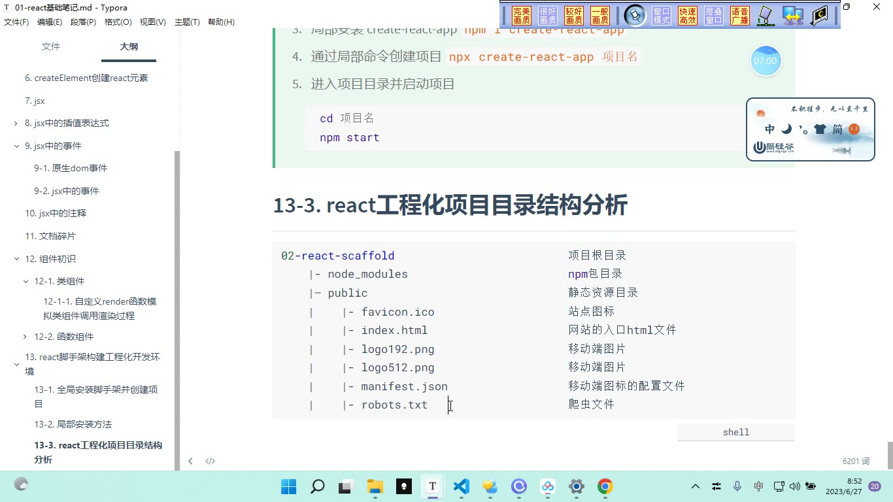Image resolution: width=893 pixels, height=502 pixels.
Task: Open File Explorer from the taskbar
Action: [375, 486]
